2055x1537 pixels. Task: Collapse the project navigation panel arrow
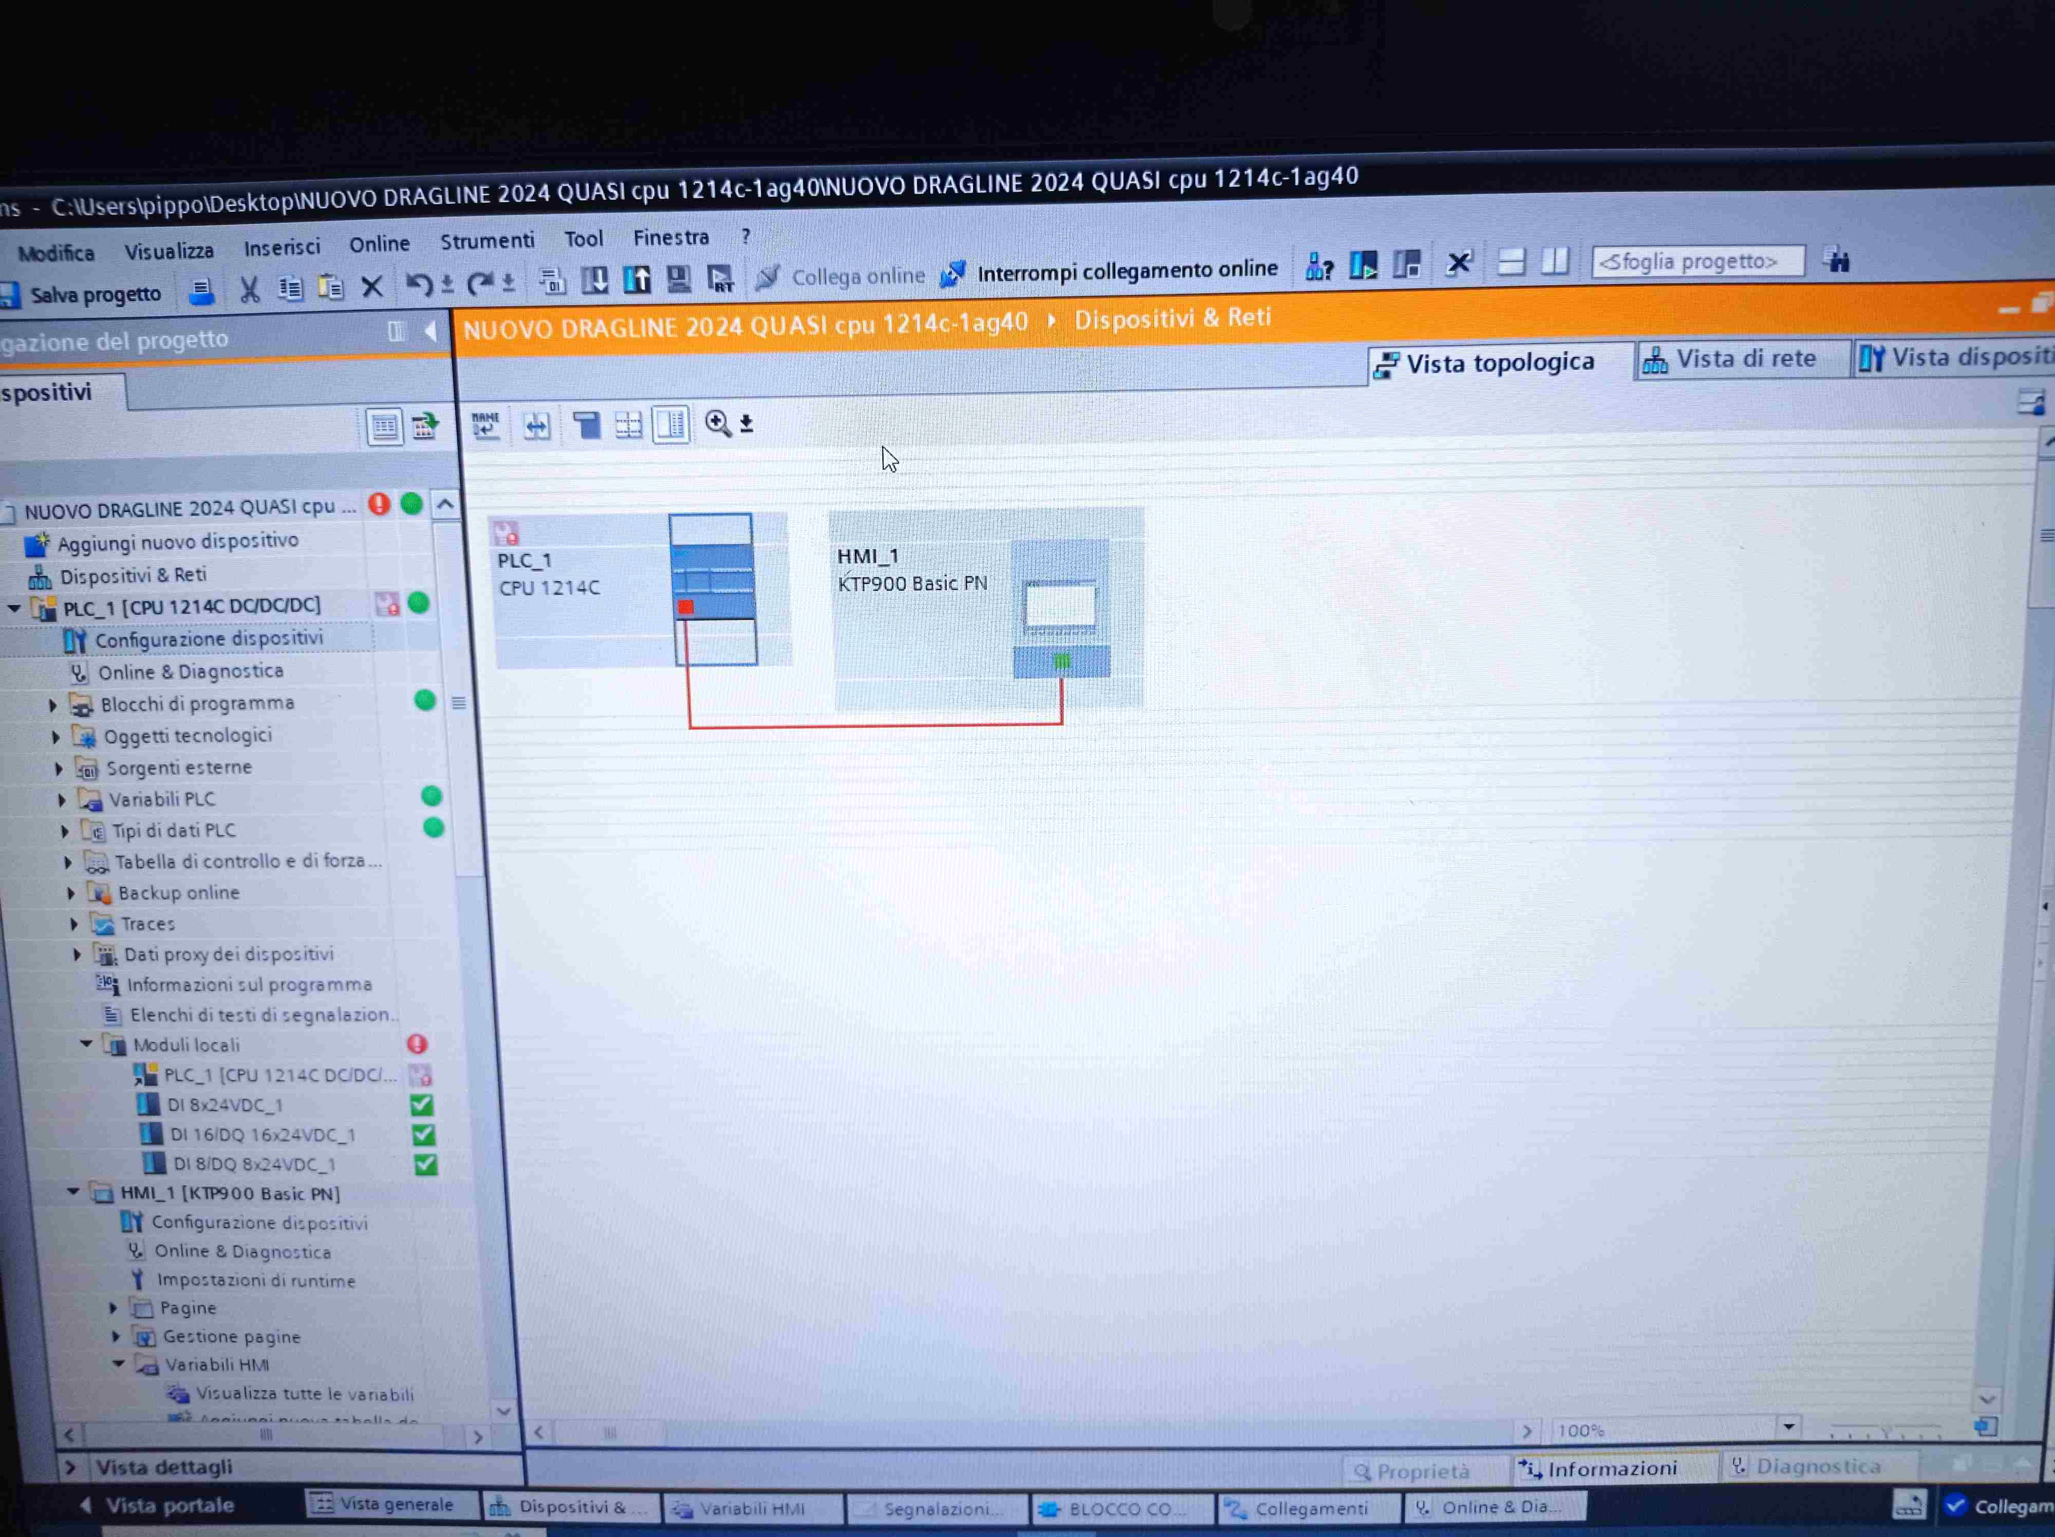[x=430, y=331]
